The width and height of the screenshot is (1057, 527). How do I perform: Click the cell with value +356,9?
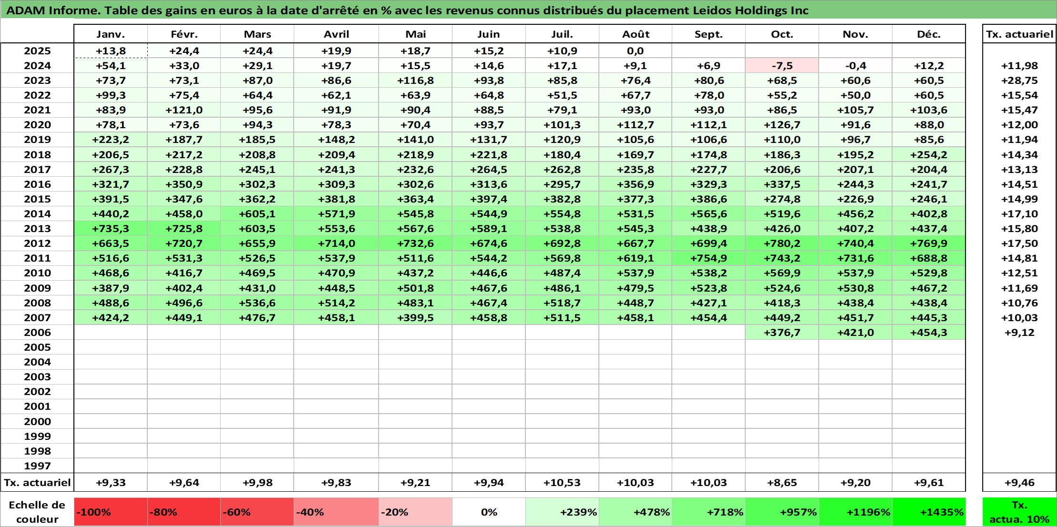636,184
